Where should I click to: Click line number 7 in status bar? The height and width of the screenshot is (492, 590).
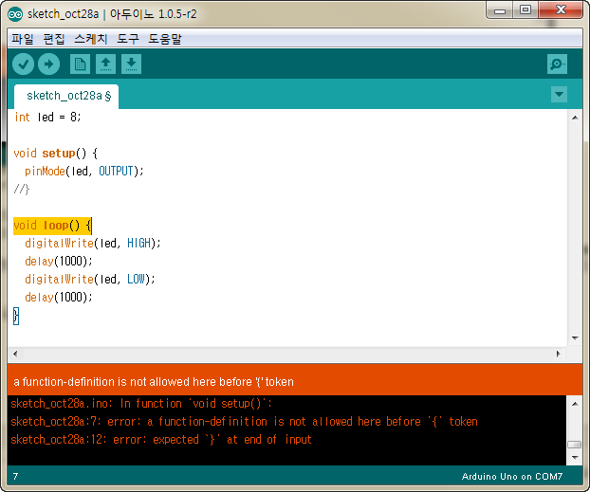[x=15, y=477]
